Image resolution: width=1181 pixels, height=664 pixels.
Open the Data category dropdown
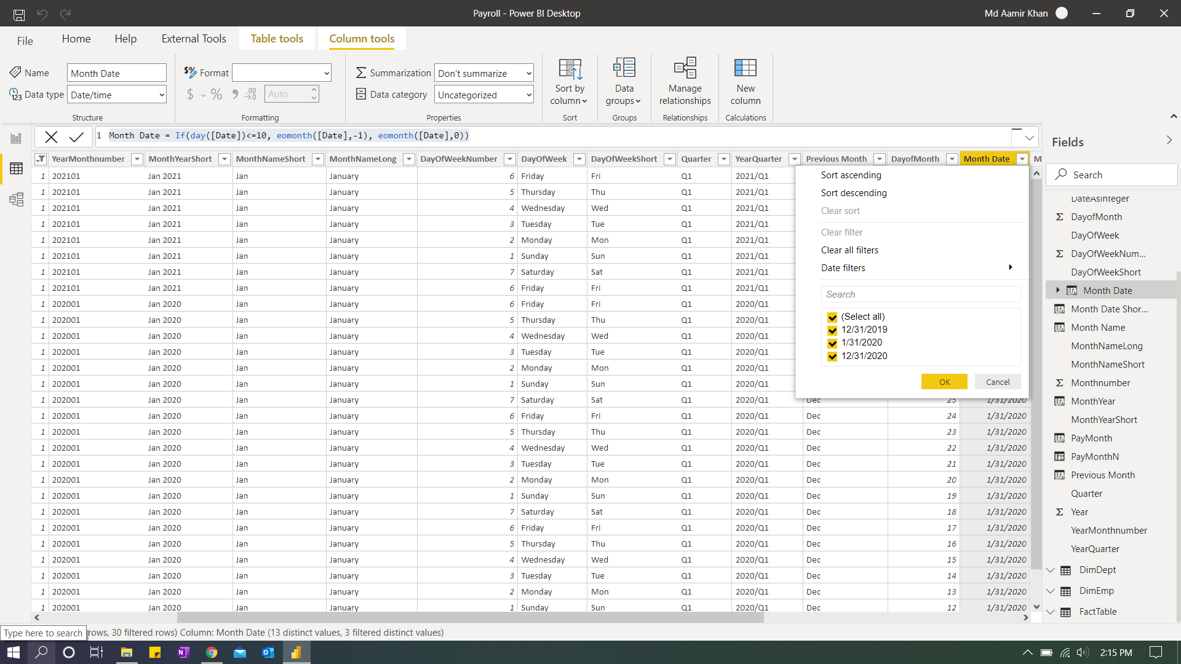[484, 95]
